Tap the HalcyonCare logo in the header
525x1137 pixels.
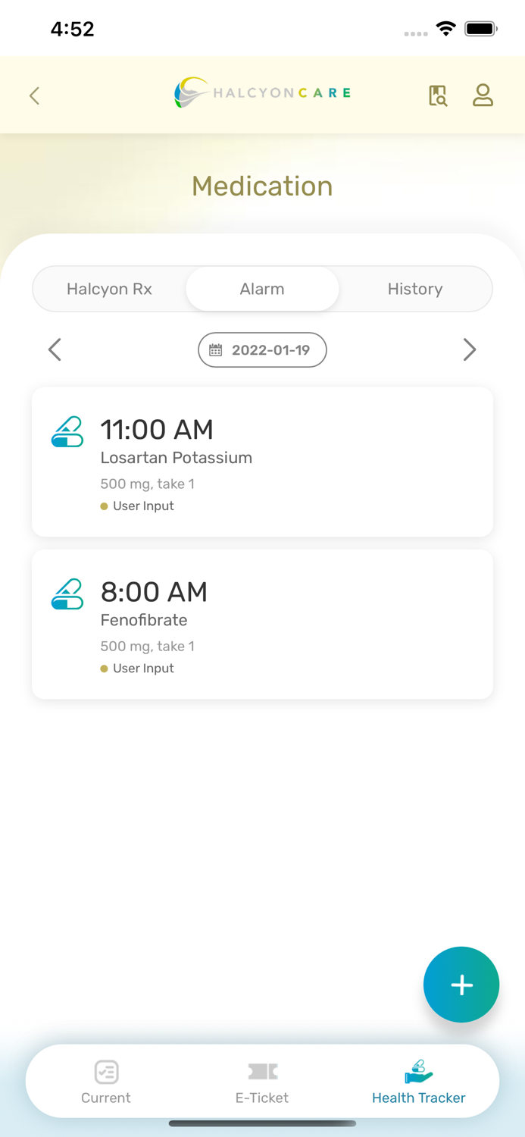[x=262, y=92]
